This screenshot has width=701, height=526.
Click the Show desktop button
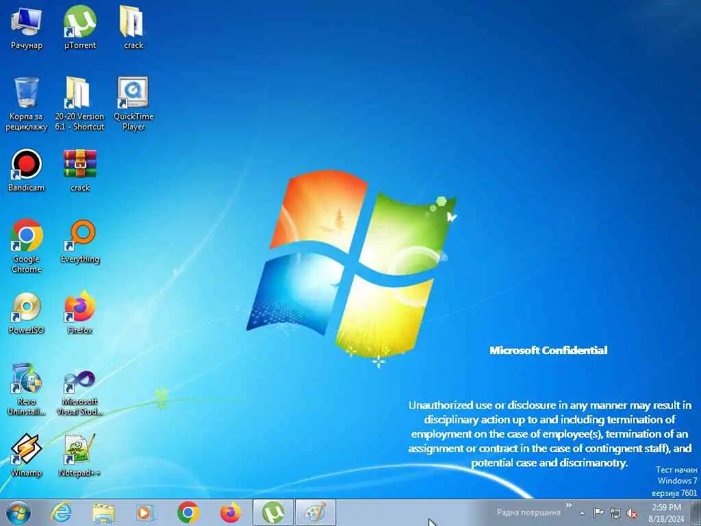(x=696, y=513)
